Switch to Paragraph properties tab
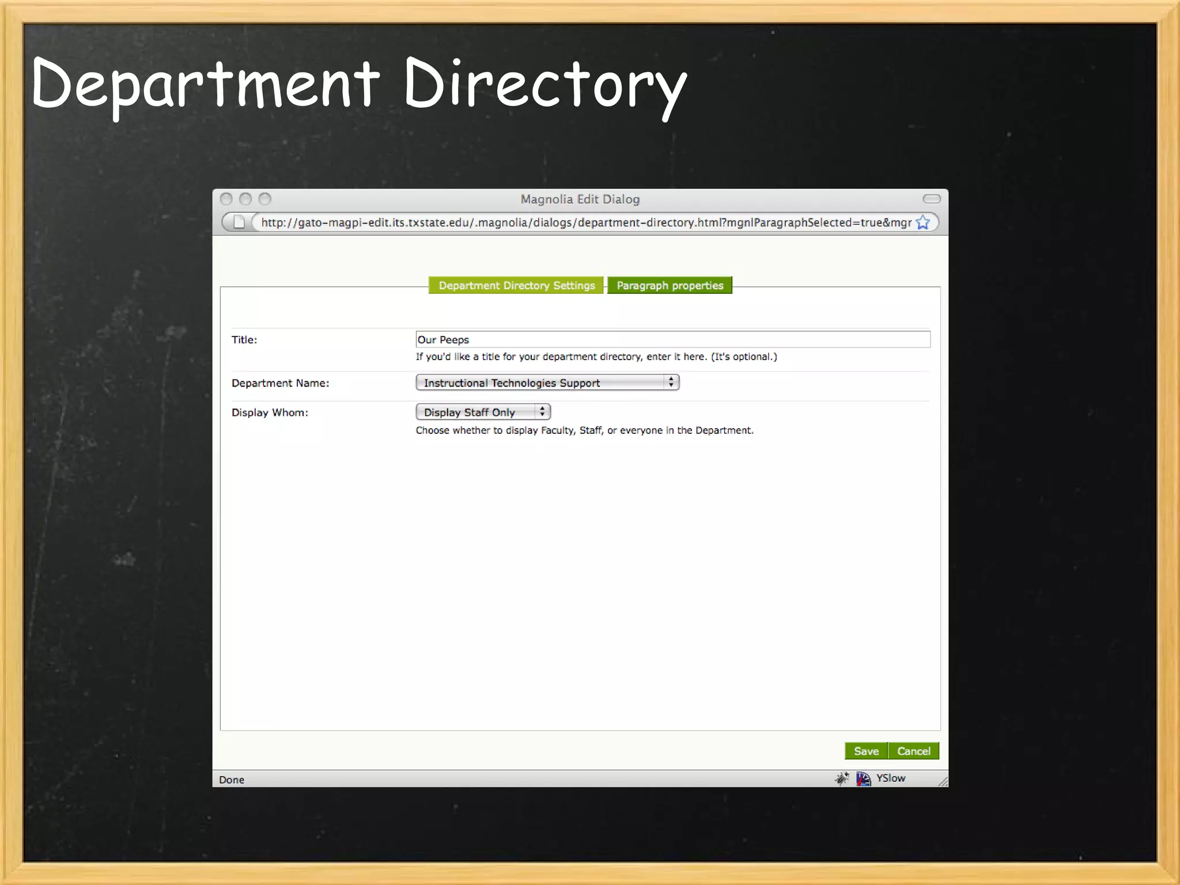This screenshot has height=885, width=1180. coord(670,285)
